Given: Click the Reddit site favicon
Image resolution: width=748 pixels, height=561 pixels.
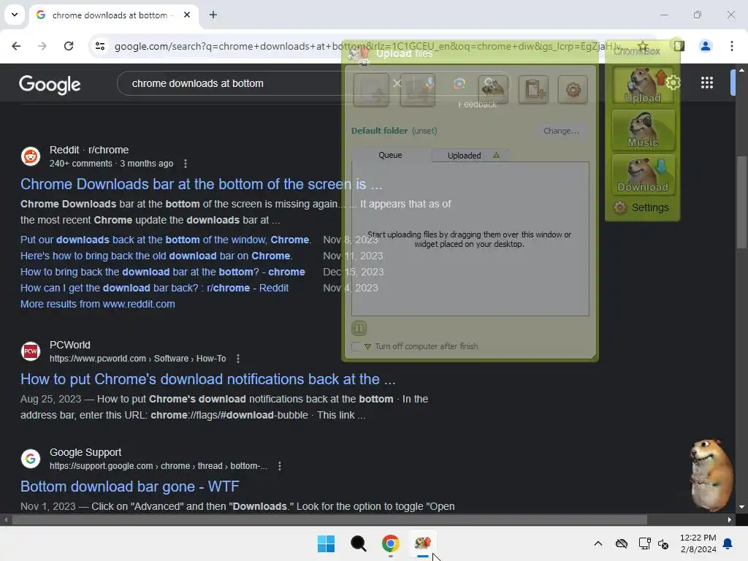Looking at the screenshot, I should [31, 156].
